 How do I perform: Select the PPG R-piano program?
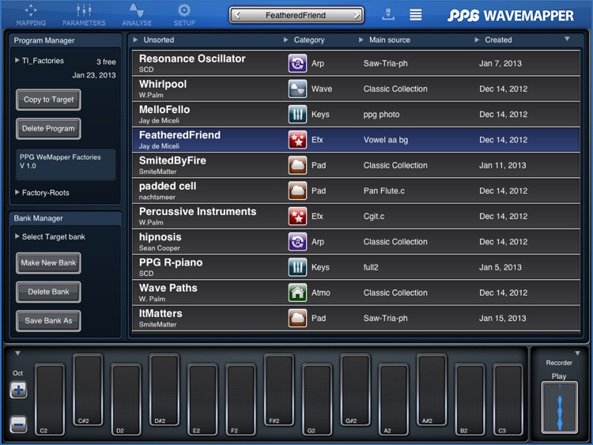pyautogui.click(x=356, y=267)
